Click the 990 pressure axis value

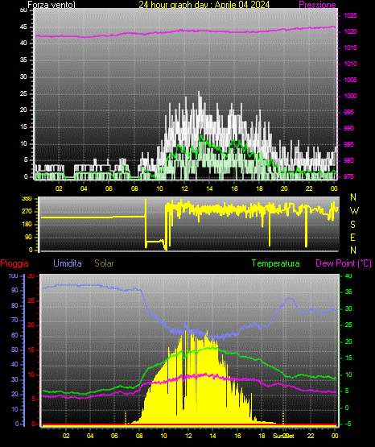(348, 128)
